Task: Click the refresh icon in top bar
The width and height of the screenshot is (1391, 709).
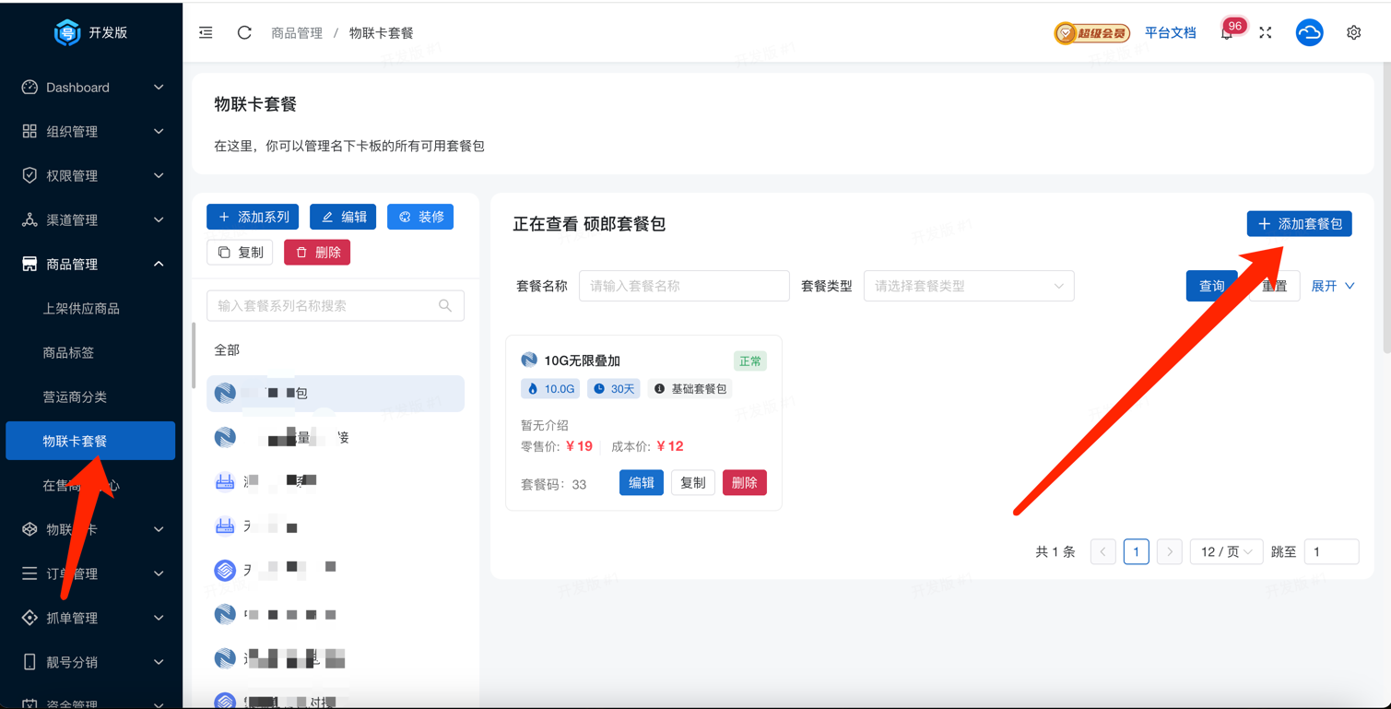Action: 244,32
